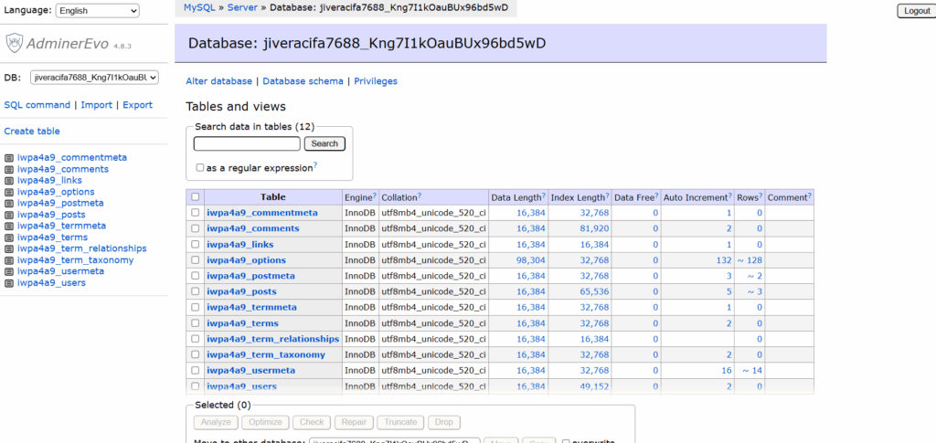Open help mark on Collation column header
This screenshot has width=936, height=443.
tap(420, 196)
